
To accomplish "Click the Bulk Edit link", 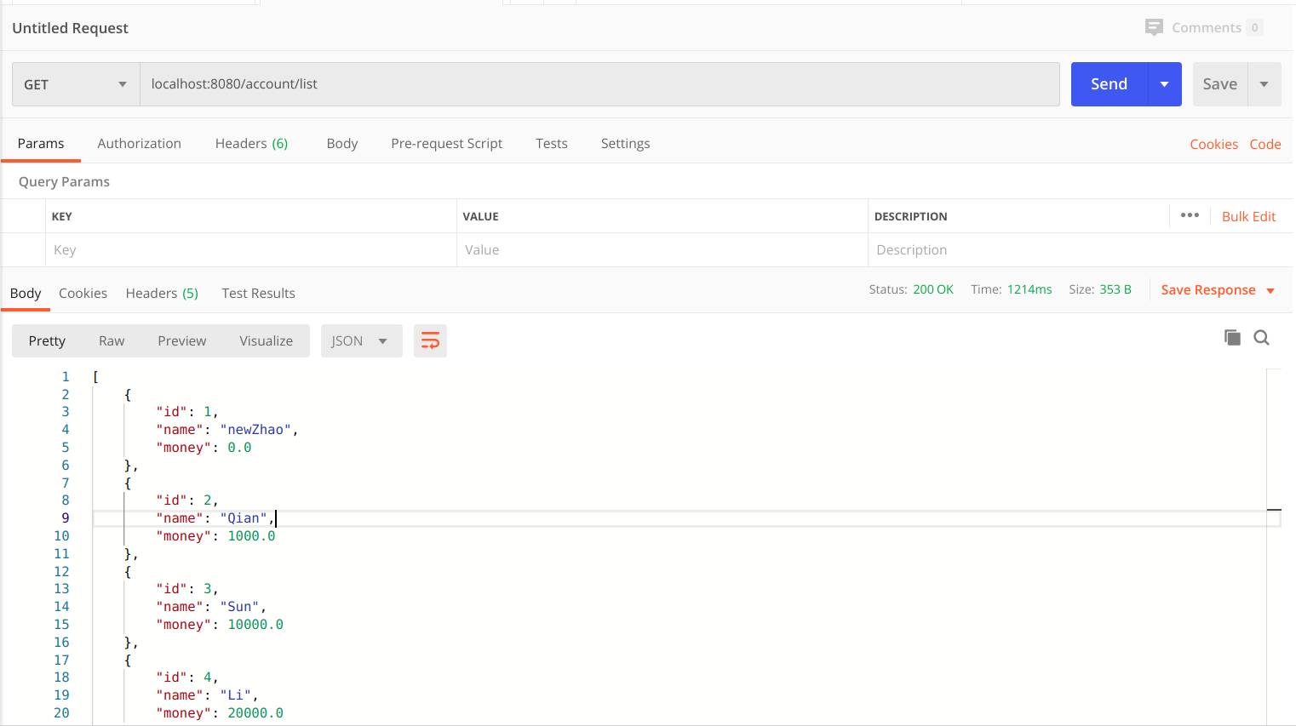I will click(x=1249, y=216).
